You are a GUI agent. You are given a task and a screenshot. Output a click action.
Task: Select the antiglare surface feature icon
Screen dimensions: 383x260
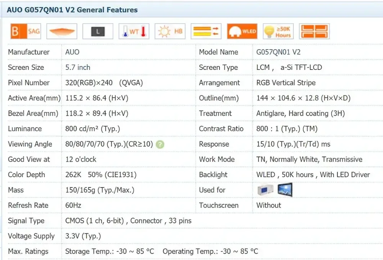[x=62, y=31]
